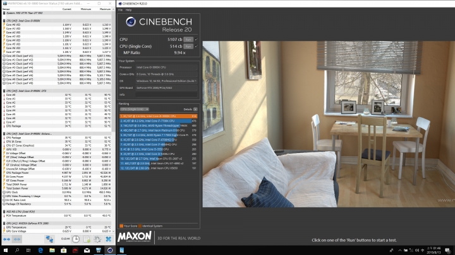Select ranking row 10 Xeon E5-2697 v2
The width and height of the screenshot is (455, 255).
[159, 159]
